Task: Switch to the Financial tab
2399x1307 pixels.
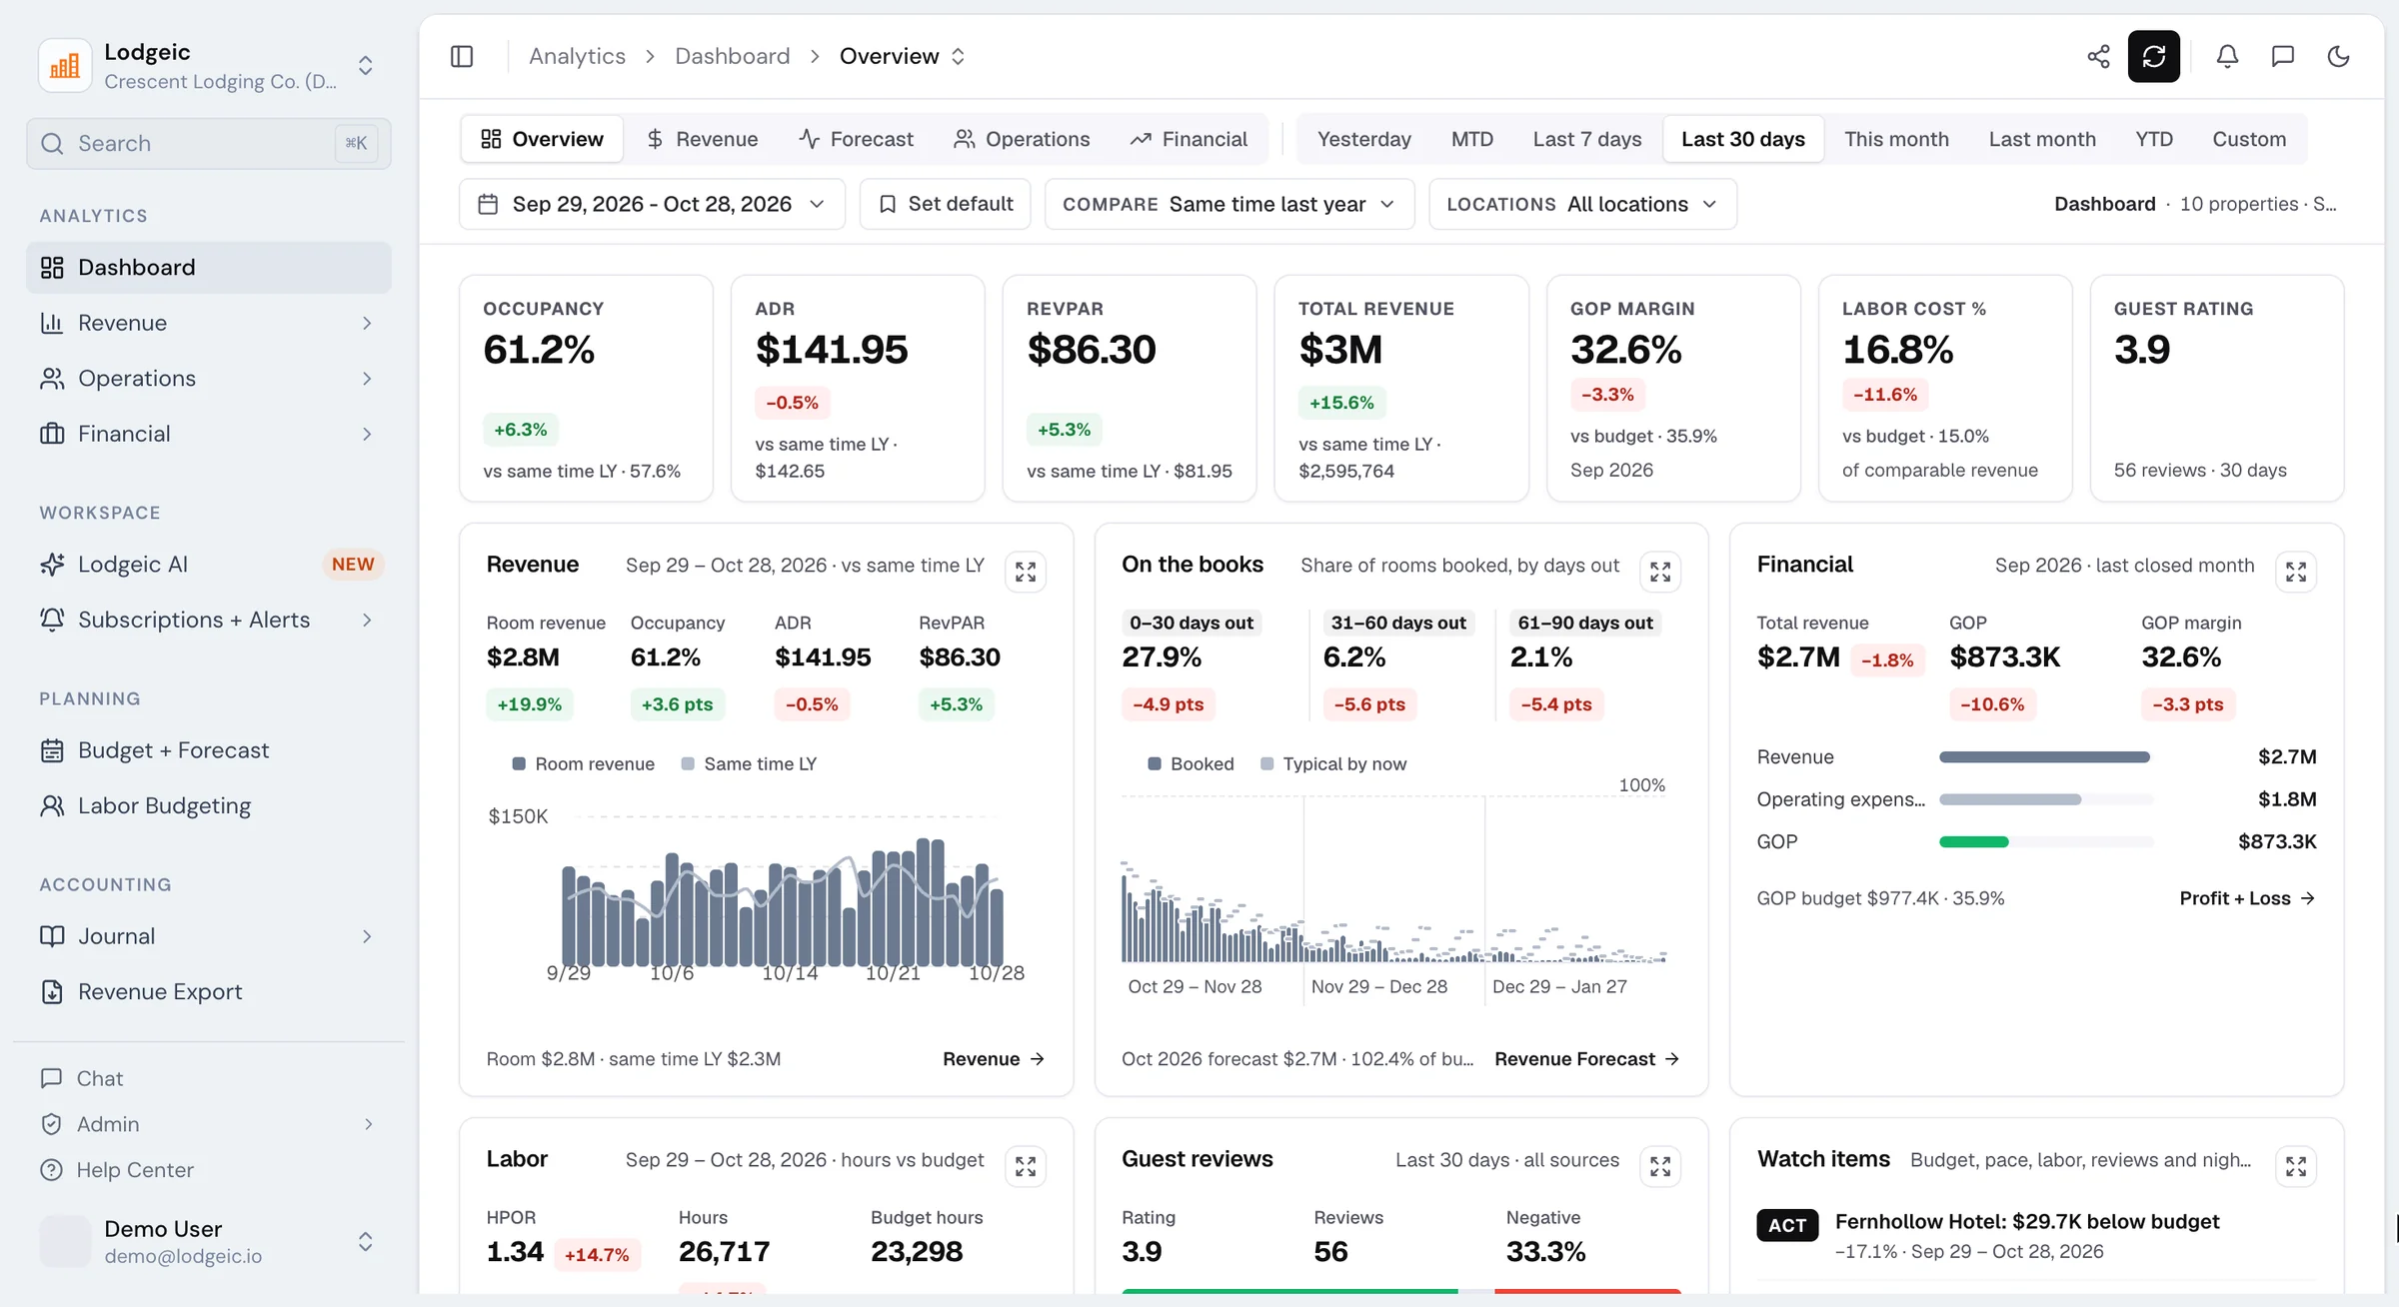Action: click(x=1189, y=139)
